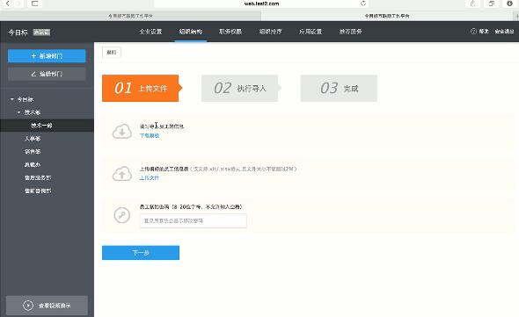Click the 今目标 logo in header
519x317 pixels.
point(18,32)
